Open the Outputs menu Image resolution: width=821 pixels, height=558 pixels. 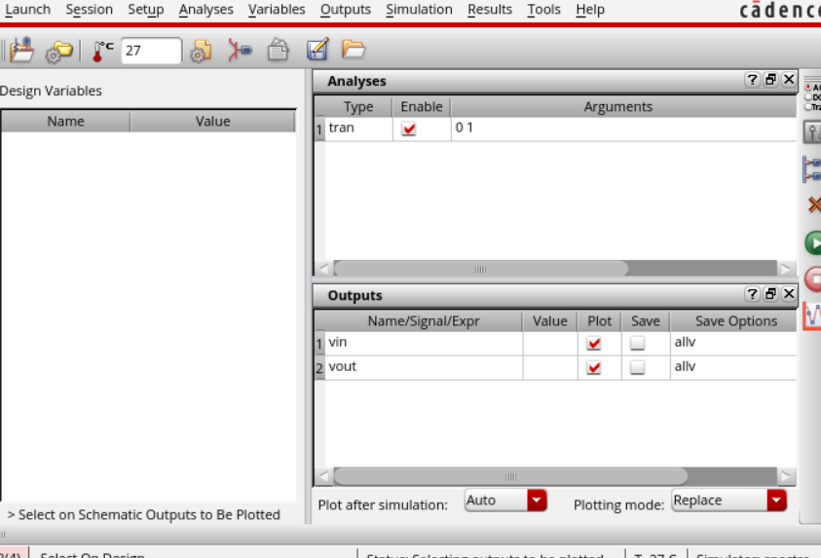pos(345,10)
